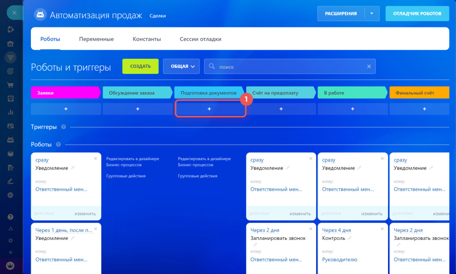Open the 'Через 2 дня' delay selector
Screen dimensions: 456x274
(265, 230)
